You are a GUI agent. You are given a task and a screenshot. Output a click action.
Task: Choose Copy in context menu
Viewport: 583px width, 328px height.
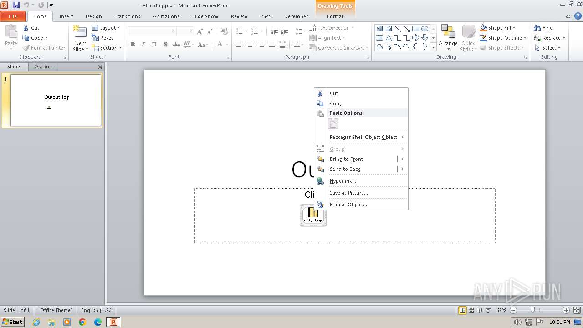coord(361,103)
